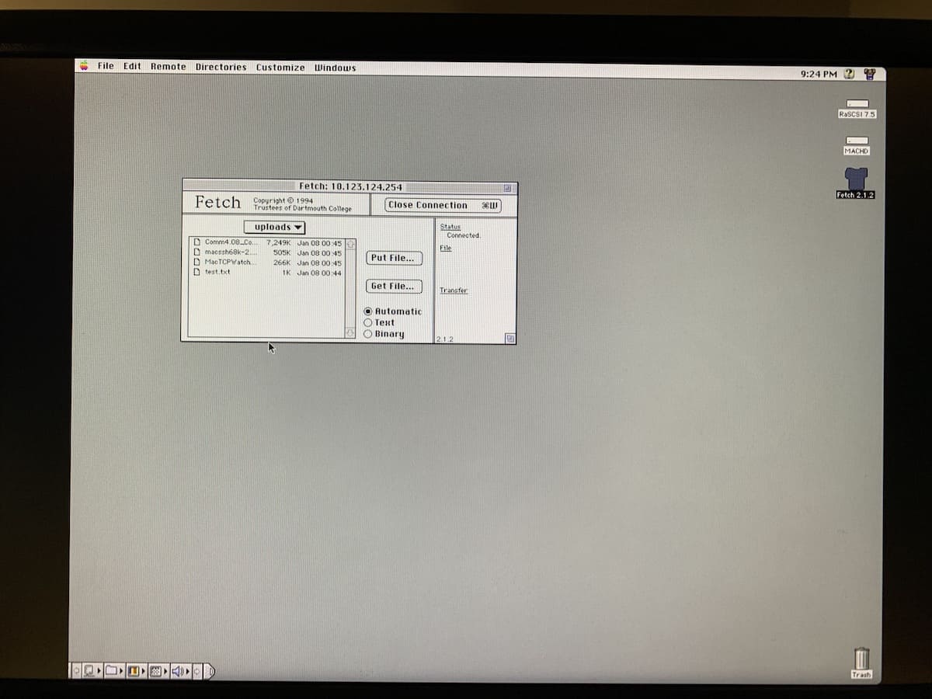Click the Help question mark menu icon
The height and width of the screenshot is (699, 932).
pos(849,74)
